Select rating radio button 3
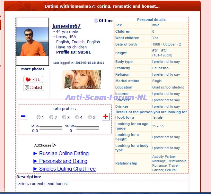211x194 pixels. click(x=64, y=117)
